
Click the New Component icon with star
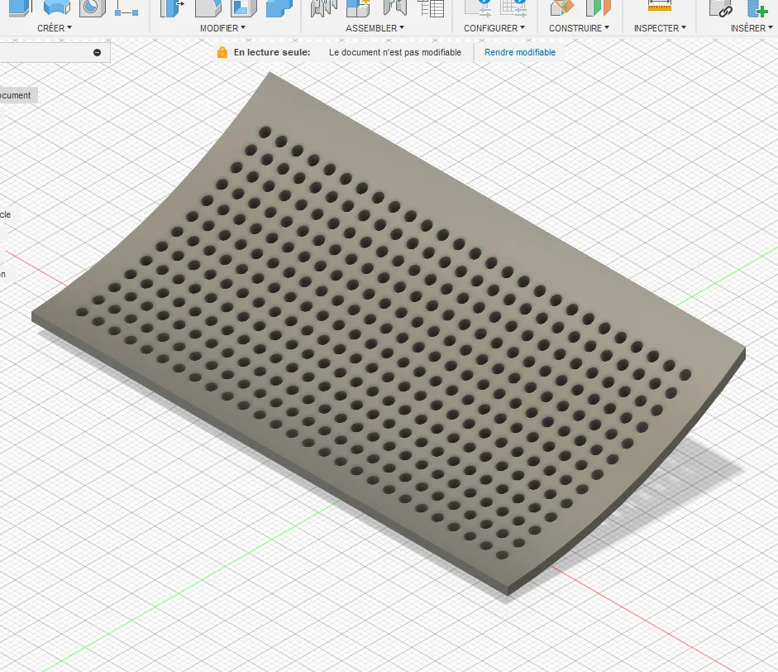(x=358, y=7)
